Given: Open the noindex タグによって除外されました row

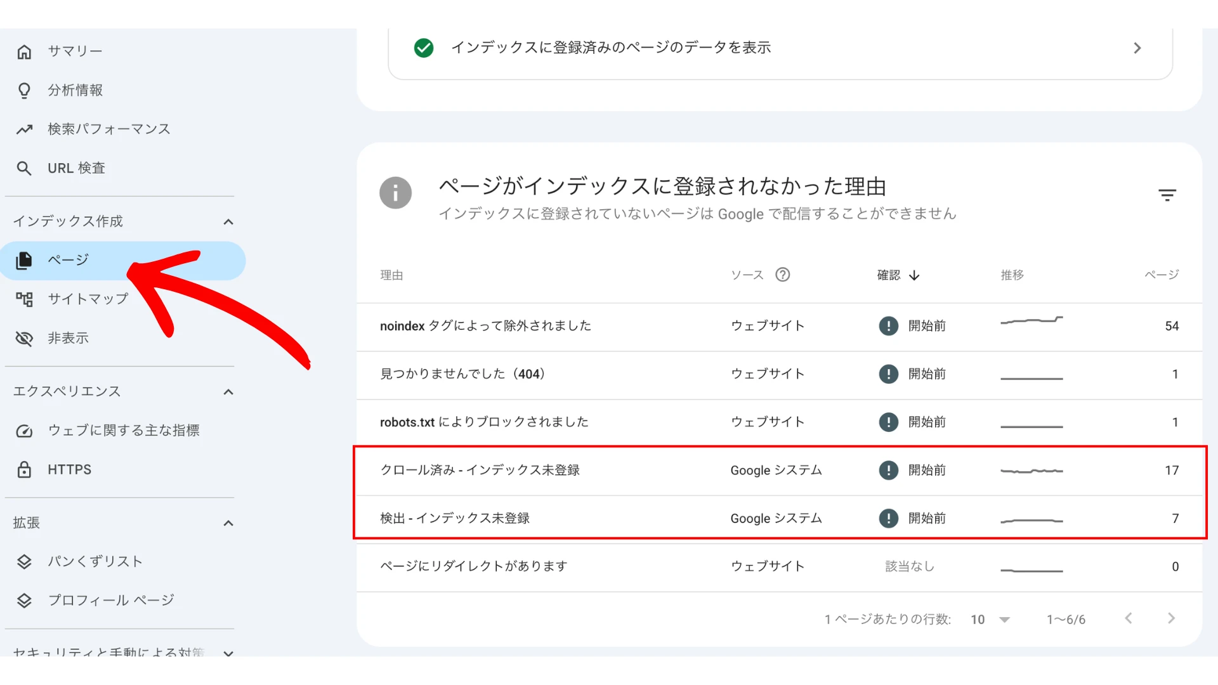Looking at the screenshot, I should point(779,326).
